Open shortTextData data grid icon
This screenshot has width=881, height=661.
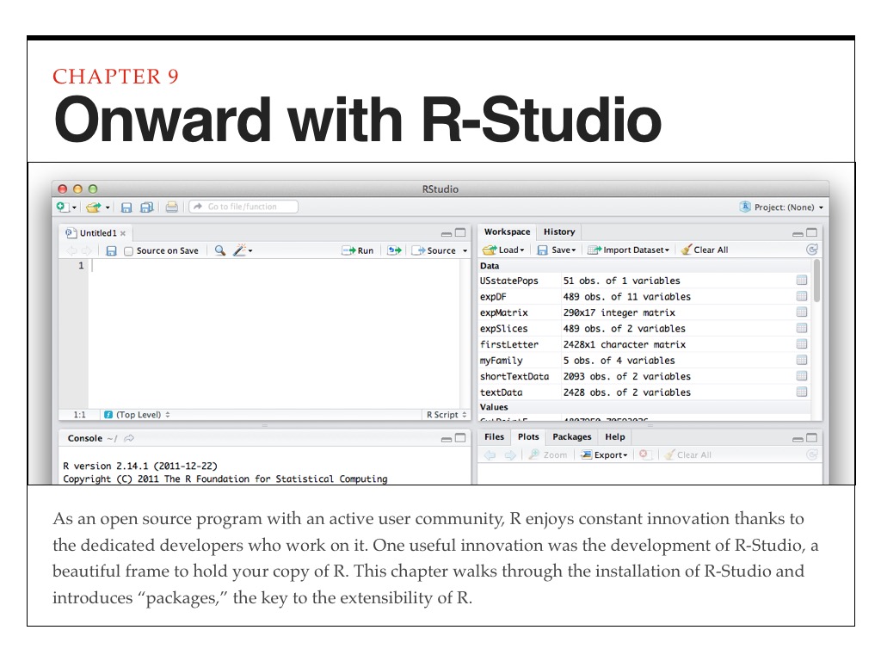pyautogui.click(x=802, y=375)
